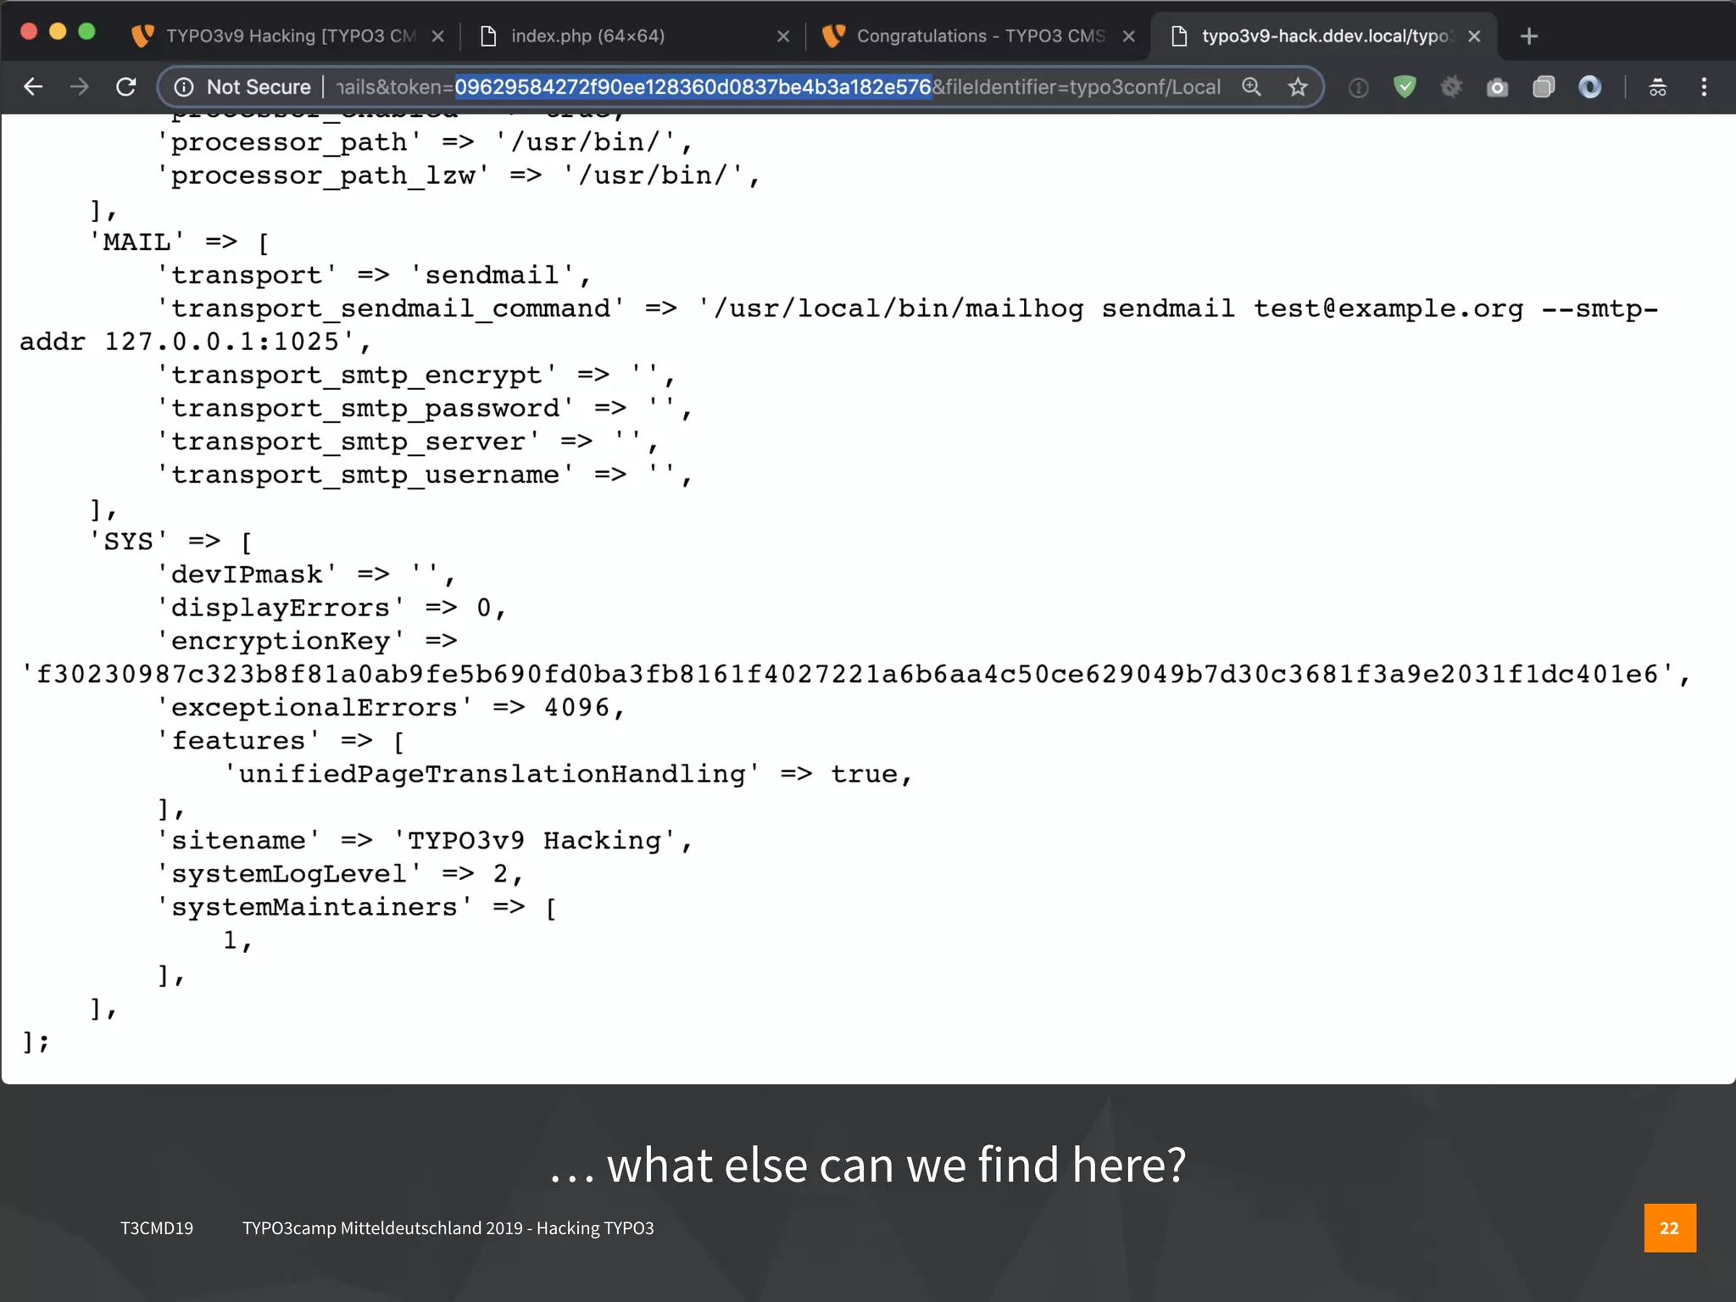Screen dimensions: 1736x1302
Task: Click the 'MAIL' => [ section header
Action: point(179,242)
